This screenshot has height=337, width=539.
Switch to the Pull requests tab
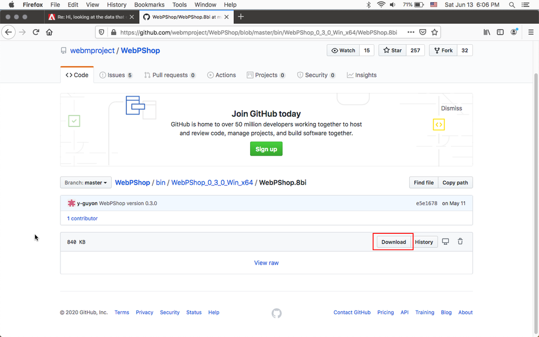click(x=170, y=75)
